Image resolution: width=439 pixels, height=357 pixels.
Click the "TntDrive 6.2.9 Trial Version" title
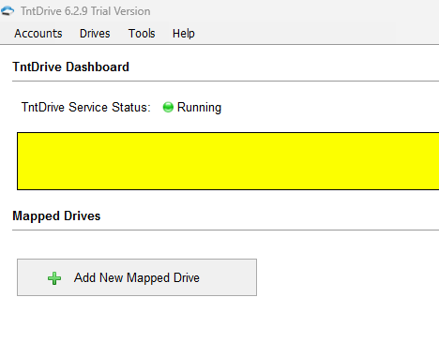(x=85, y=11)
